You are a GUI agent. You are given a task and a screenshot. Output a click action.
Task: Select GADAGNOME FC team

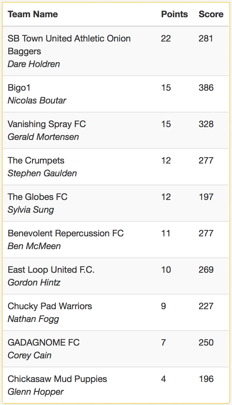click(x=43, y=343)
